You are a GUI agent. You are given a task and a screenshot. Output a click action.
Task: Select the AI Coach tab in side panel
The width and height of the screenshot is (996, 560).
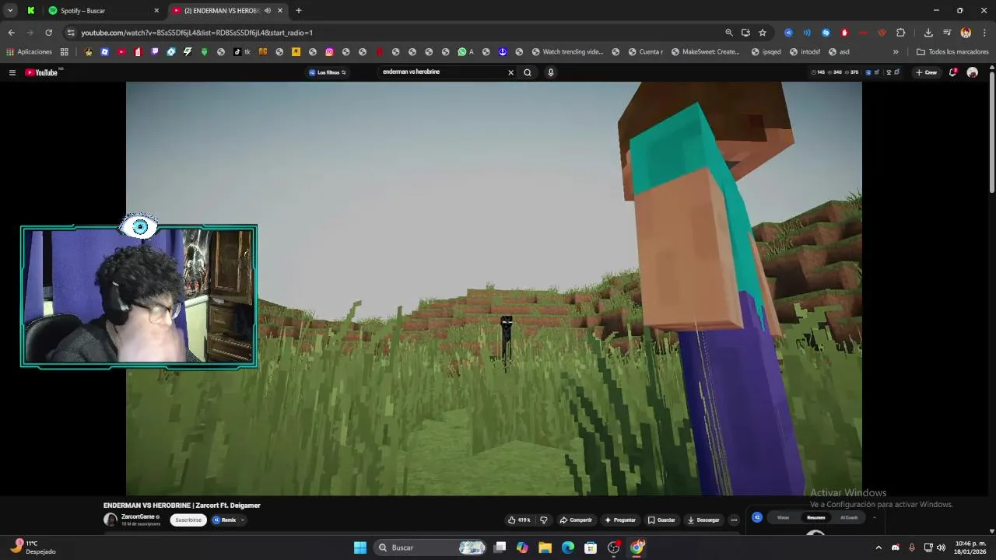pos(849,517)
